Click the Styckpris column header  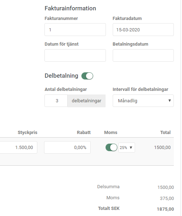[x=27, y=132]
